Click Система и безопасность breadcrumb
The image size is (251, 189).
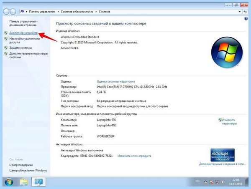click(77, 12)
